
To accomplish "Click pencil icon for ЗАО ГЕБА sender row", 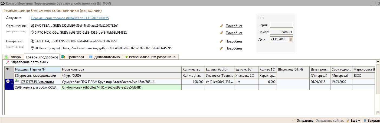I will click(x=222, y=26).
